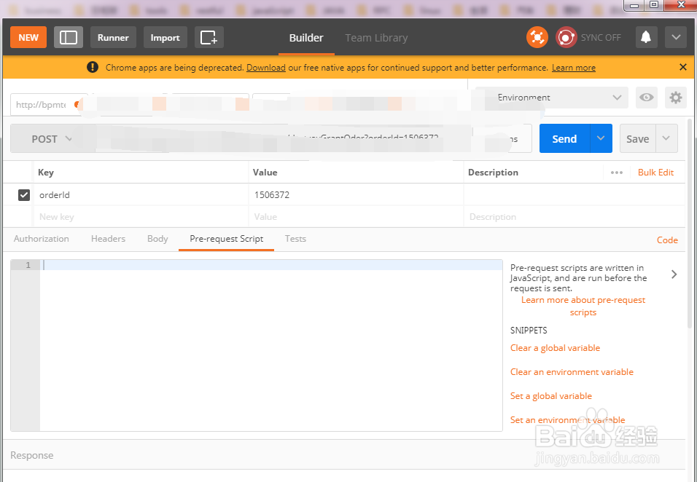Switch to the Builder tab
The width and height of the screenshot is (697, 482).
click(x=306, y=38)
